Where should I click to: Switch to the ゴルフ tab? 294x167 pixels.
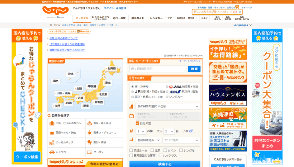(x=204, y=18)
